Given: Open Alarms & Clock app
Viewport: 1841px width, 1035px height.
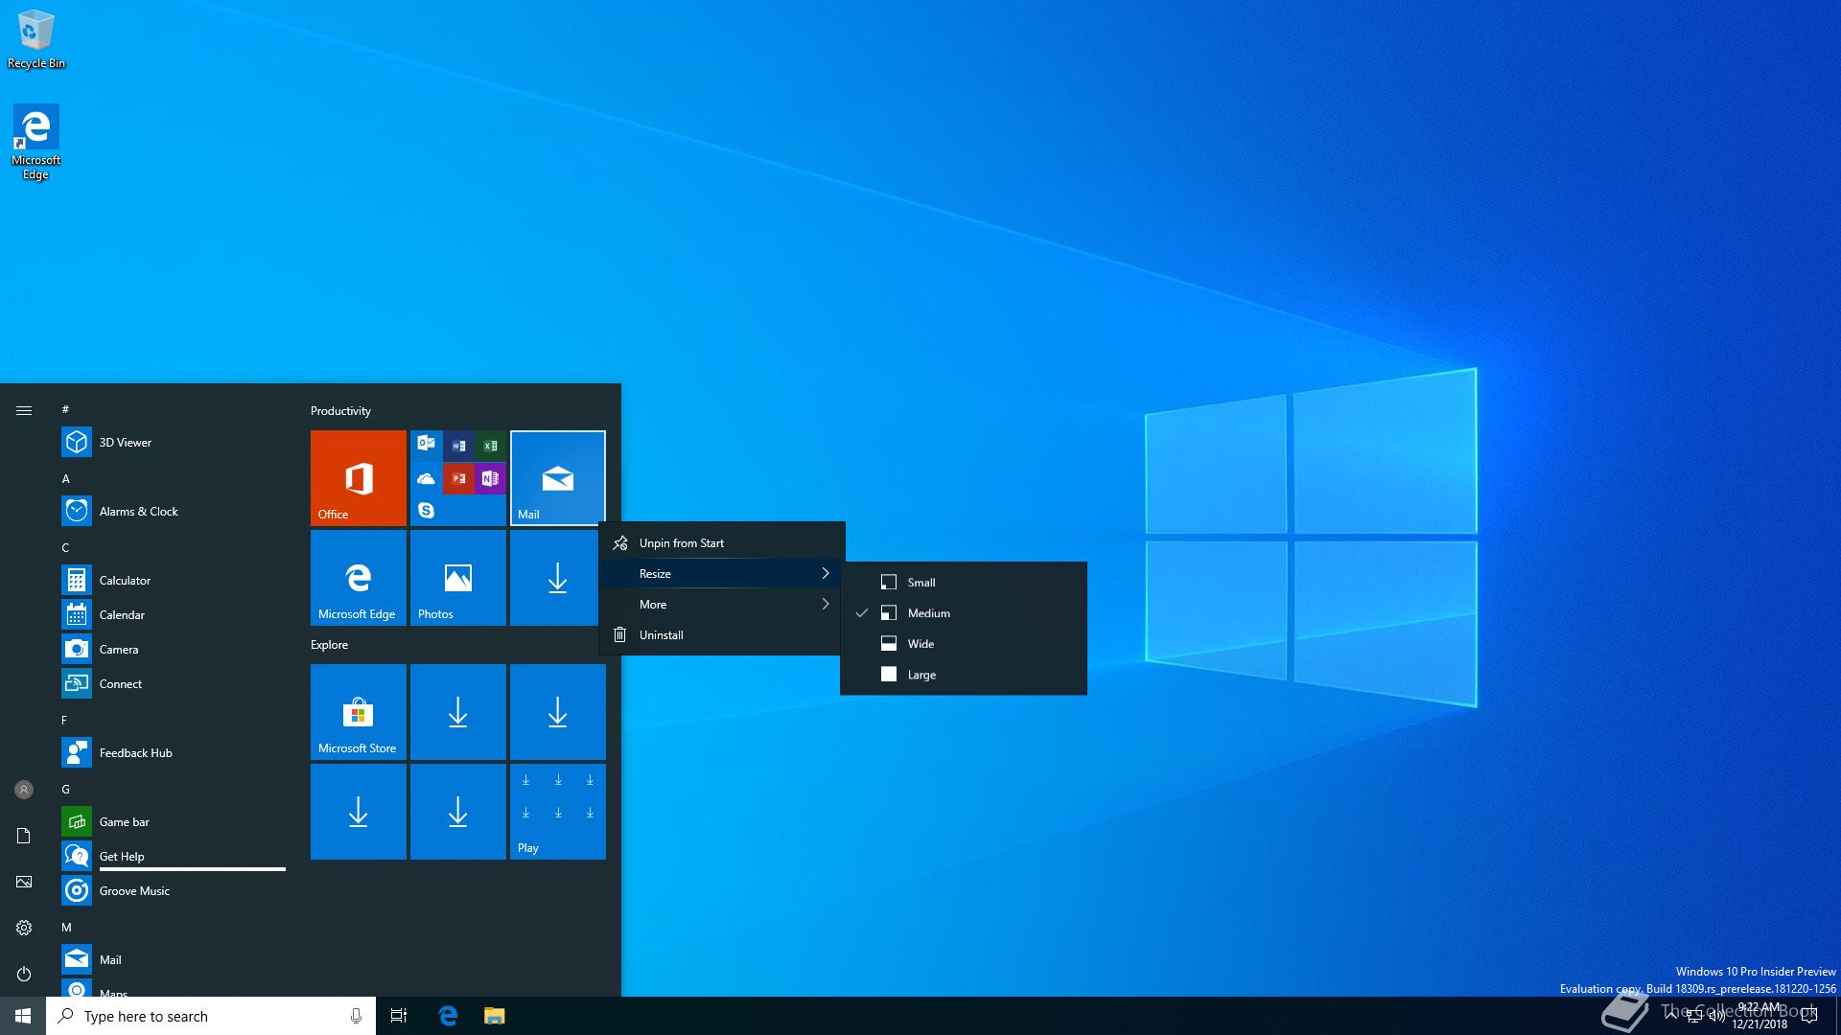Looking at the screenshot, I should (x=174, y=511).
